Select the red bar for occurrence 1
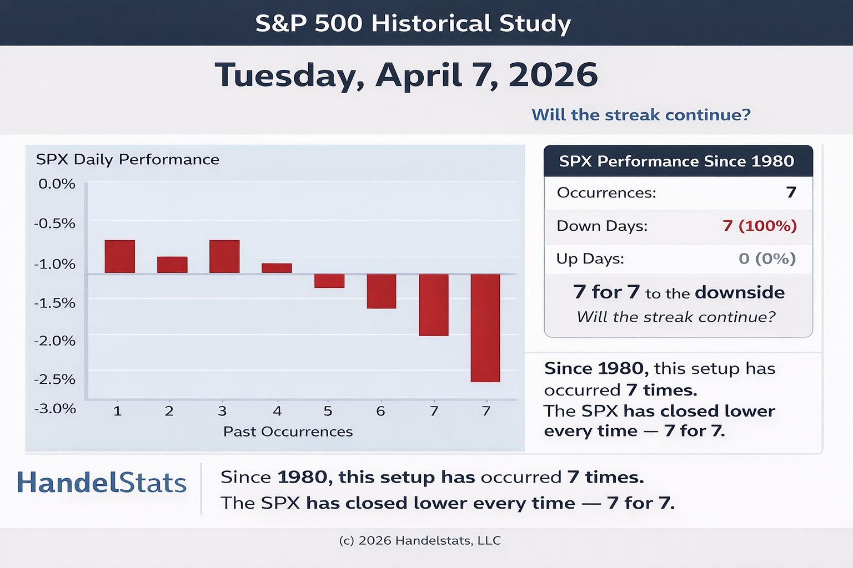 (120, 256)
